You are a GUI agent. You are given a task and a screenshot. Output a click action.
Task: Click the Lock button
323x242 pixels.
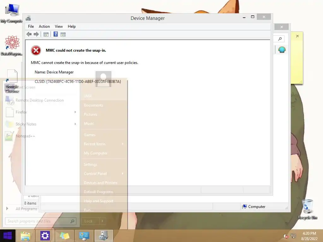90,221
